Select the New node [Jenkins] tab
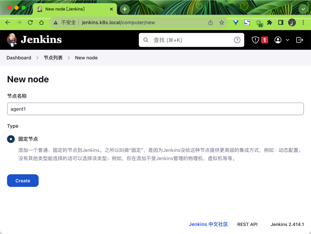Screen dimensions: 311x234 point(75,9)
